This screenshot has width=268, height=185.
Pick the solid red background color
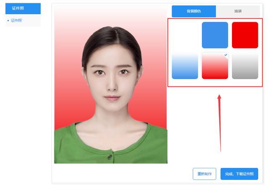(245, 35)
